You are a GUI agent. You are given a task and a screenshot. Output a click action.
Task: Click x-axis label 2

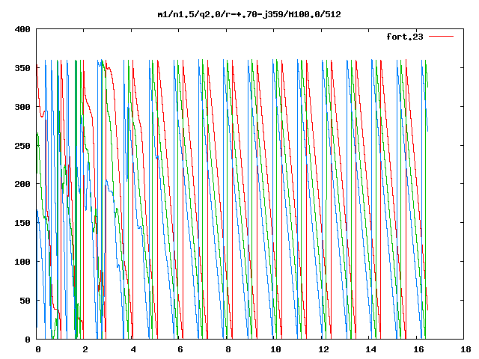(x=85, y=349)
